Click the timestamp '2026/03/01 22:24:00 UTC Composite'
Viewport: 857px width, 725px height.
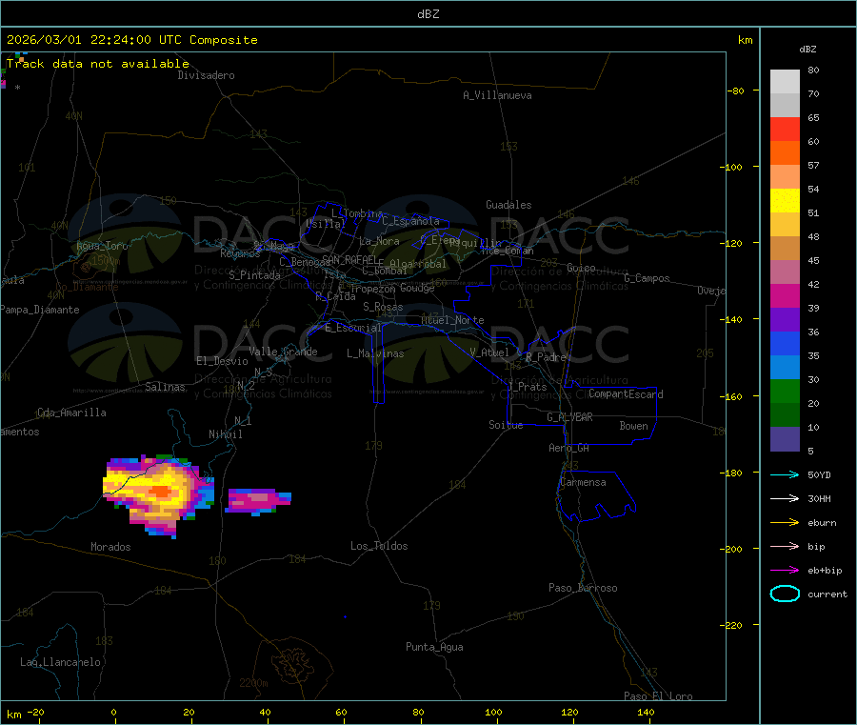[x=131, y=40]
